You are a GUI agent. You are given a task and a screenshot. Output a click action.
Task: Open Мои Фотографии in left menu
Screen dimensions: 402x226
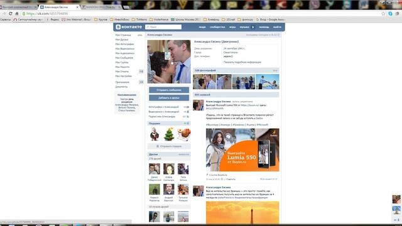[124, 45]
